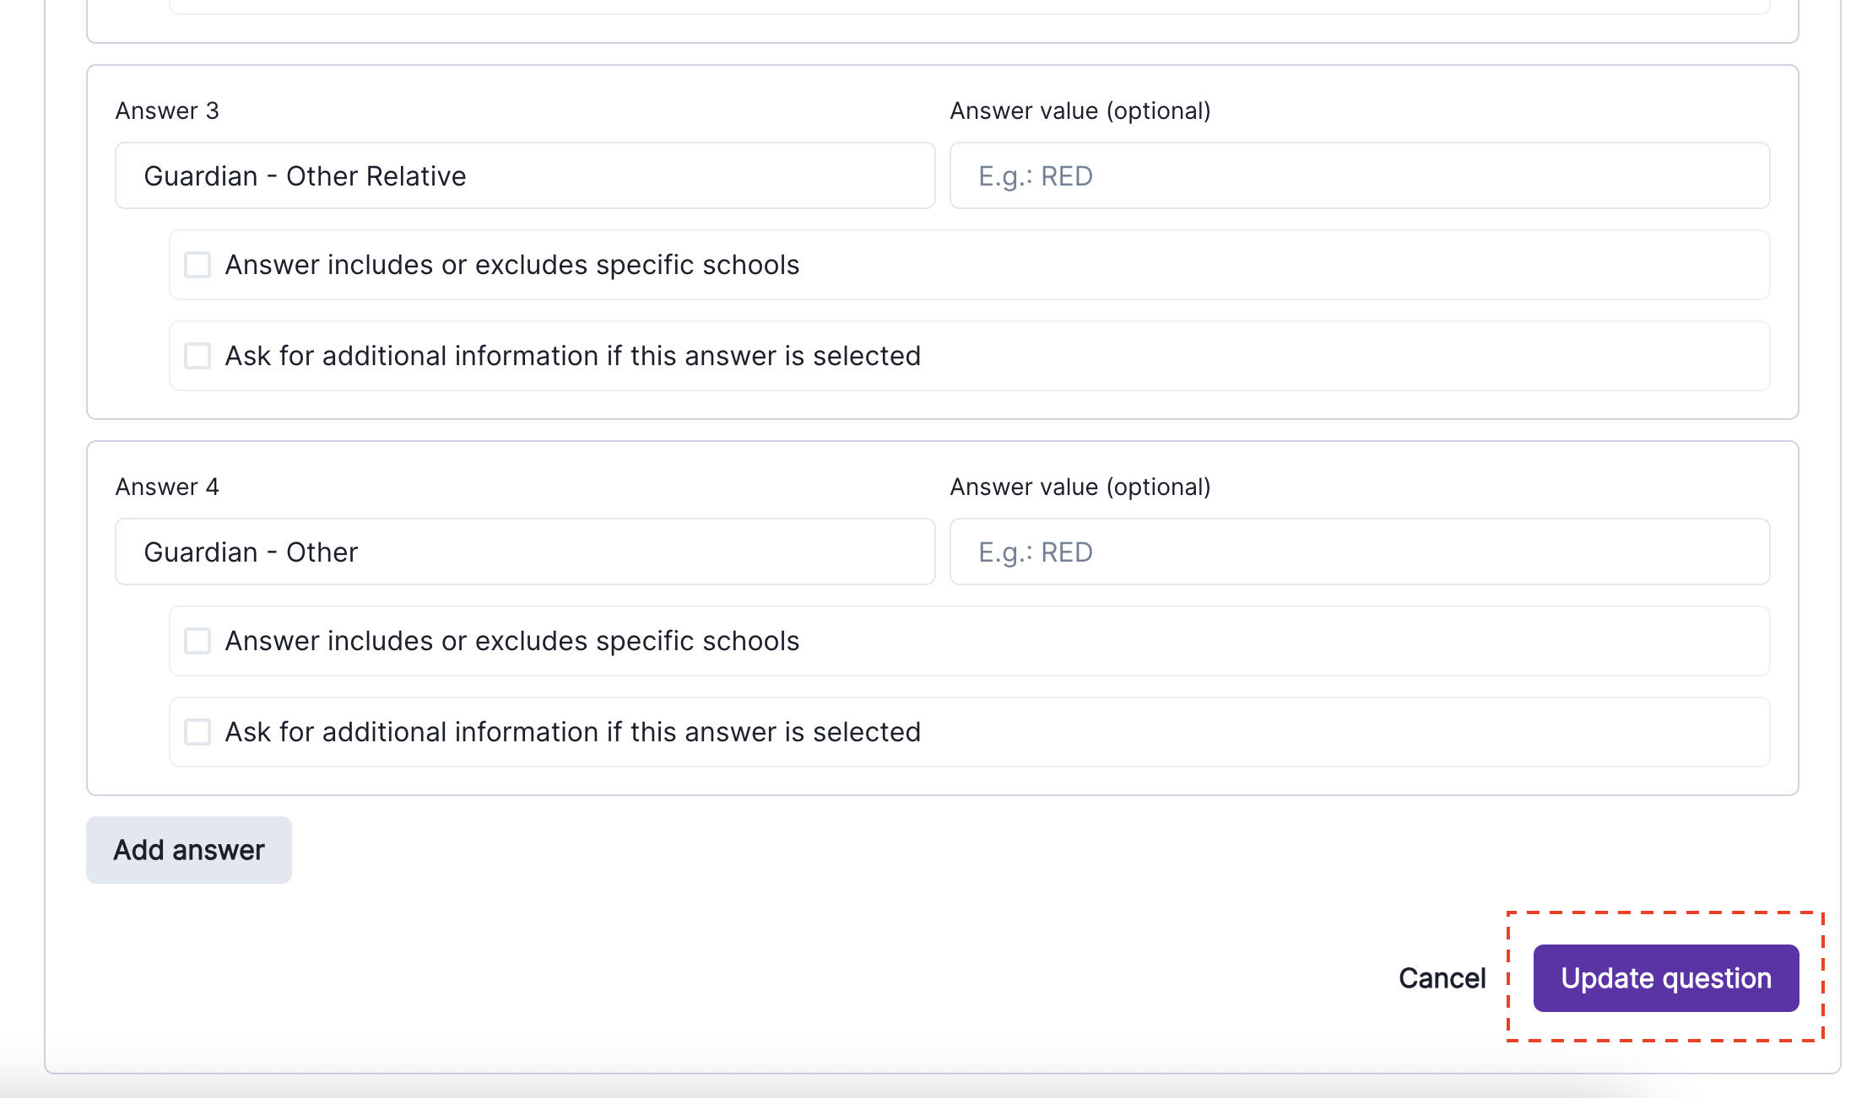Viewport: 1867px width, 1098px height.
Task: Focus the Answer 3 value field
Action: pos(1359,176)
